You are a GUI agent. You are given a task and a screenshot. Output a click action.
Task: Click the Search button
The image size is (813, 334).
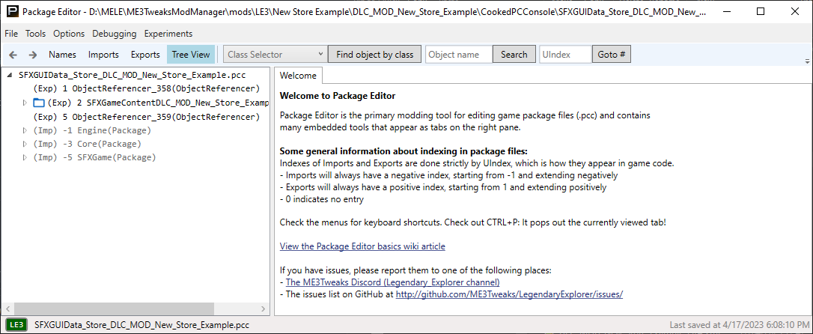coord(514,55)
